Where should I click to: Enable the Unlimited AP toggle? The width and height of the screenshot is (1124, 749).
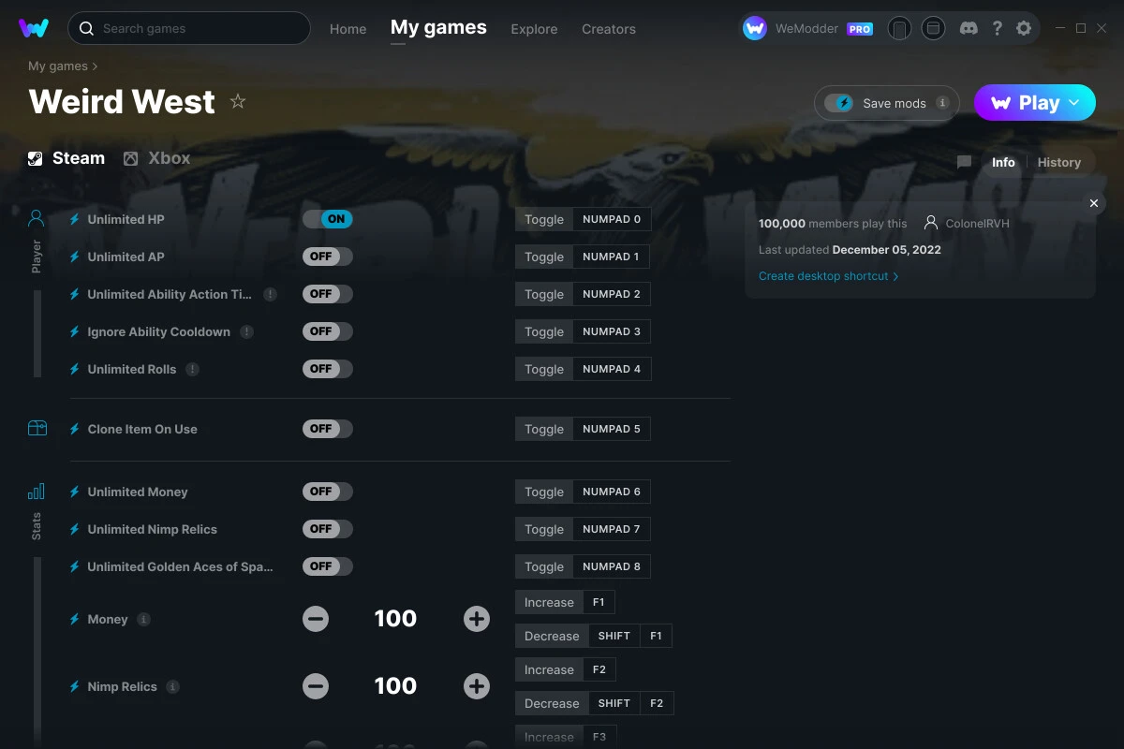328,257
